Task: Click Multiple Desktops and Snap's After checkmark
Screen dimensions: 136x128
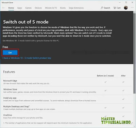Action: [123, 108]
